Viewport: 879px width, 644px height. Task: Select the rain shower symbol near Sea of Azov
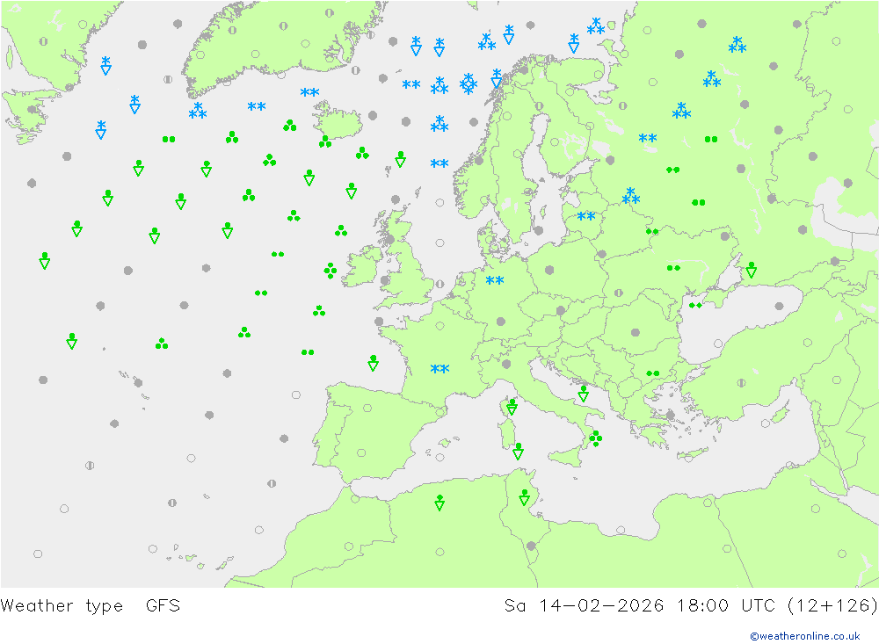point(752,270)
